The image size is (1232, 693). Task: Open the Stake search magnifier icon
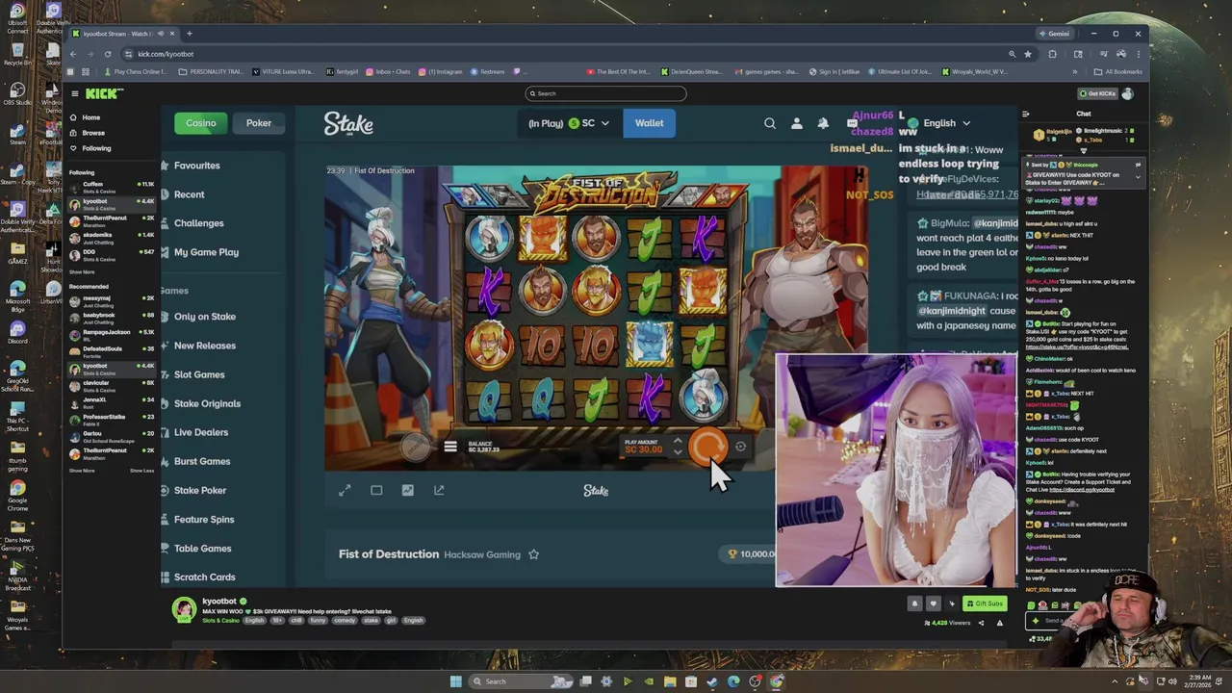[x=770, y=123]
